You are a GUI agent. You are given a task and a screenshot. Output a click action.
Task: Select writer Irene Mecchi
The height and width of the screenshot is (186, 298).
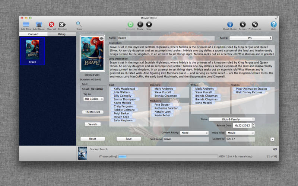click(x=203, y=103)
